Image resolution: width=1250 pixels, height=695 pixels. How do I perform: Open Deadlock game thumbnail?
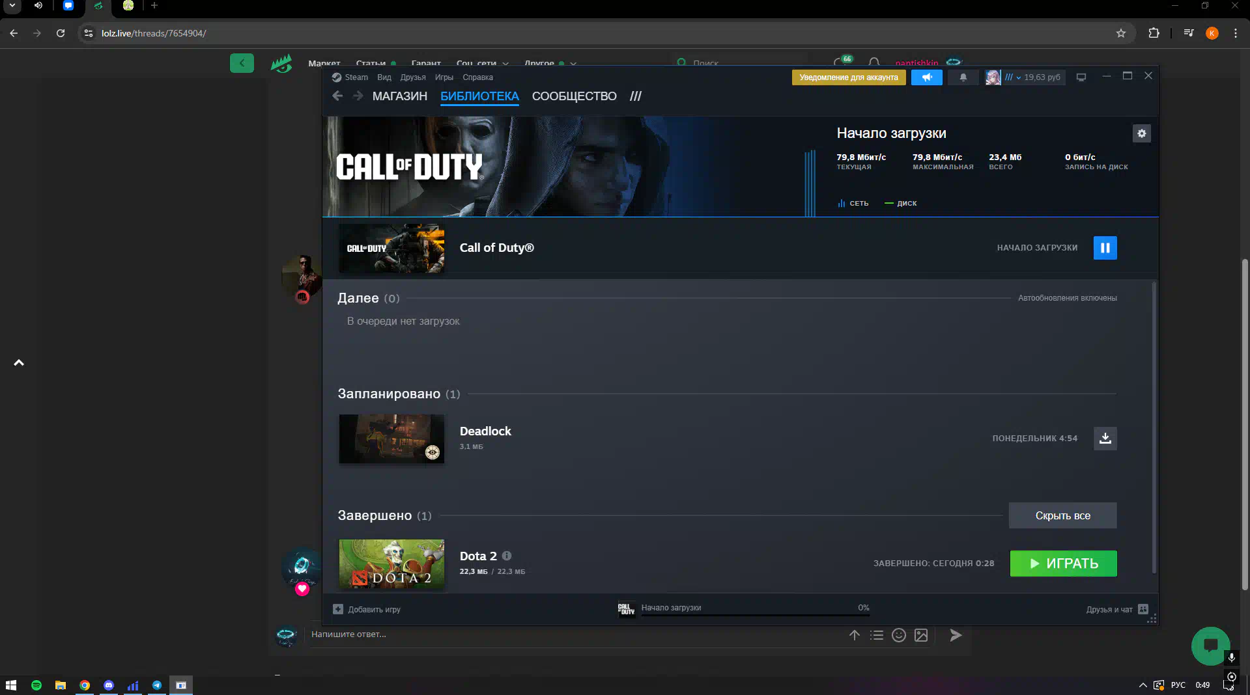pyautogui.click(x=391, y=439)
